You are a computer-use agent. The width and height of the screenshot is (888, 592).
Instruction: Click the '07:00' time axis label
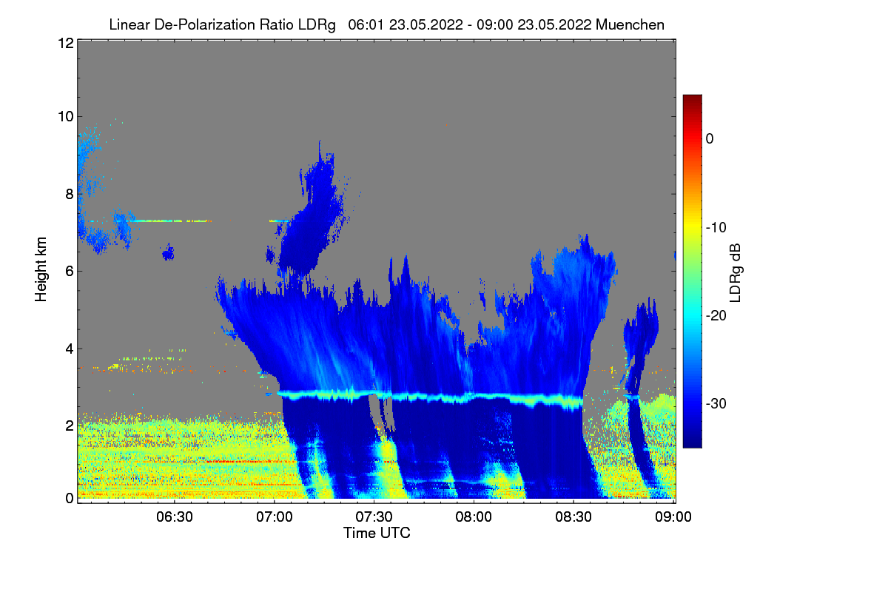tap(274, 518)
